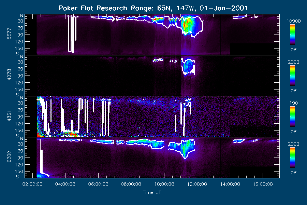The width and height of the screenshot is (307, 205).
Task: Click the red hotspot at the bottom of the 4861 panel
Action: pyautogui.click(x=71, y=134)
